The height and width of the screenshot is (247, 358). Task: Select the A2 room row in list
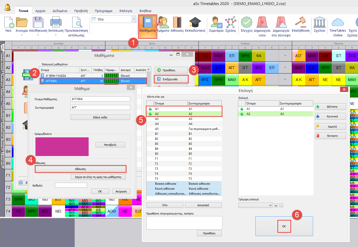click(184, 114)
